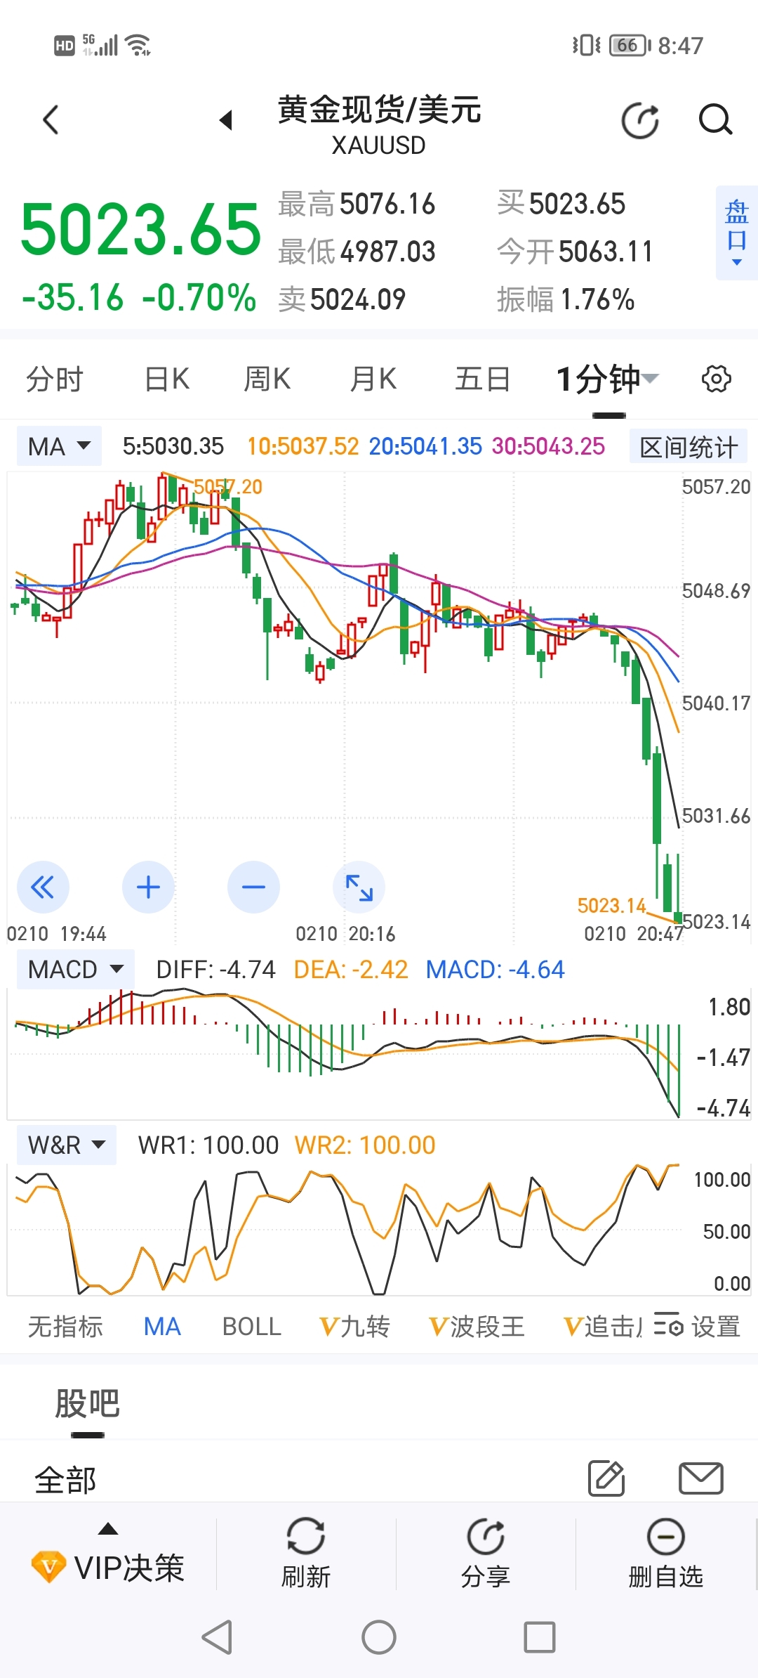Tap the VIP diamond badge icon
Screen dimensions: 758x1678
pyautogui.click(x=49, y=1567)
